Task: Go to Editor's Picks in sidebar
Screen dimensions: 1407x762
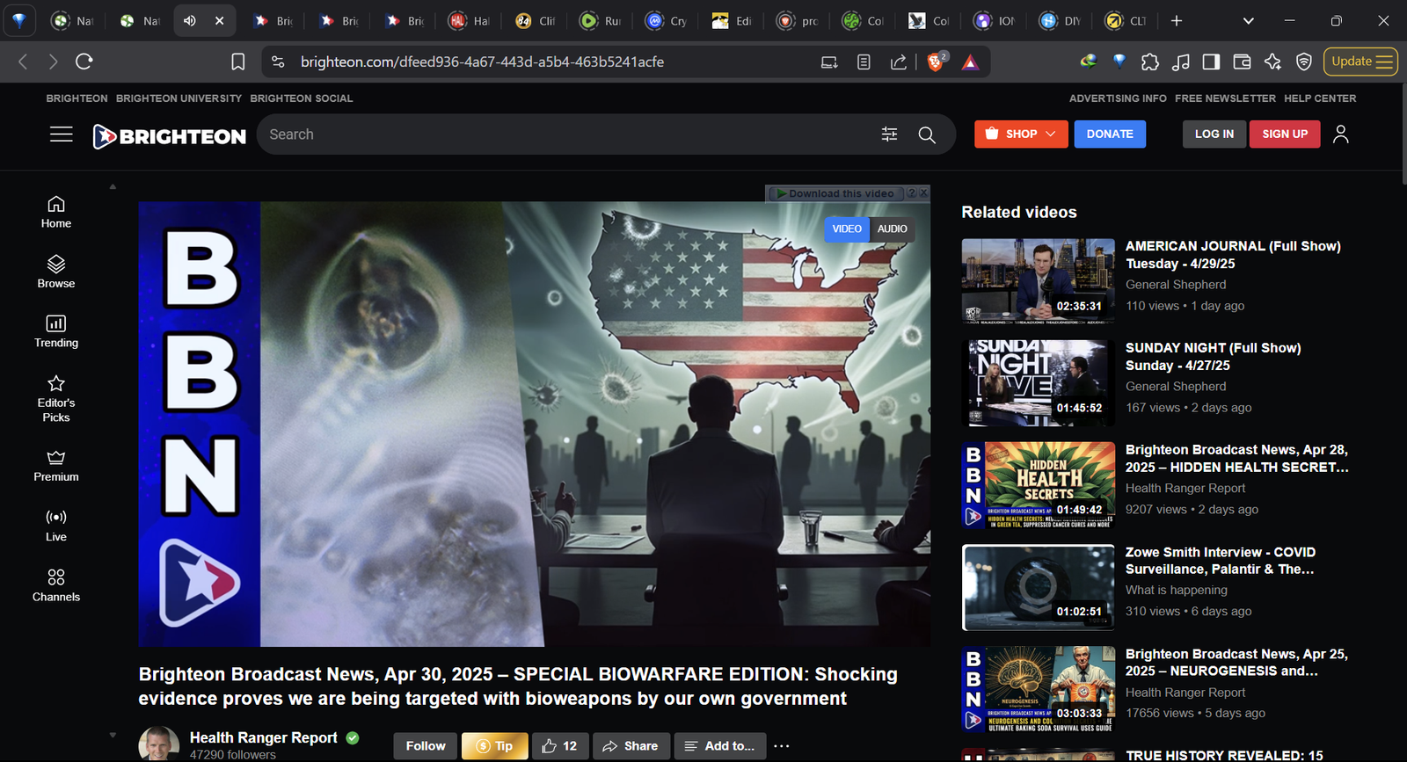Action: [x=56, y=398]
